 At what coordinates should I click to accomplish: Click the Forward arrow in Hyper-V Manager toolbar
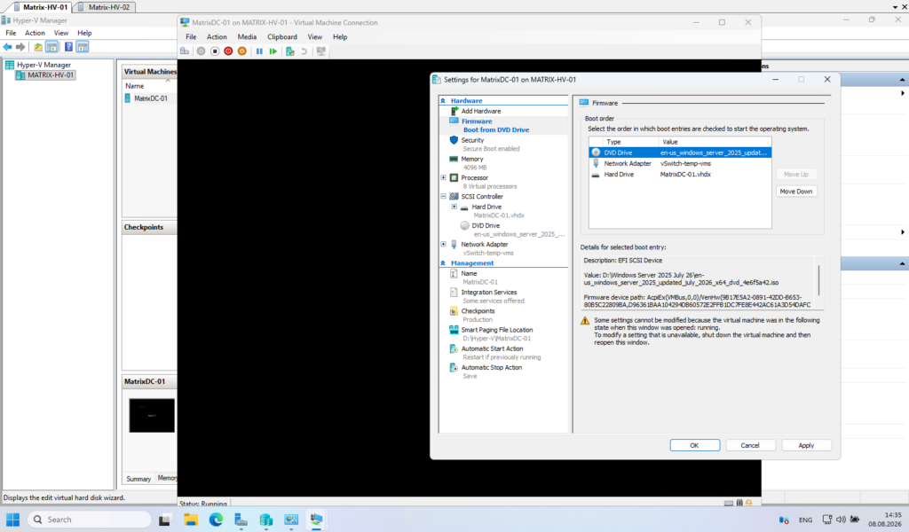(x=21, y=47)
